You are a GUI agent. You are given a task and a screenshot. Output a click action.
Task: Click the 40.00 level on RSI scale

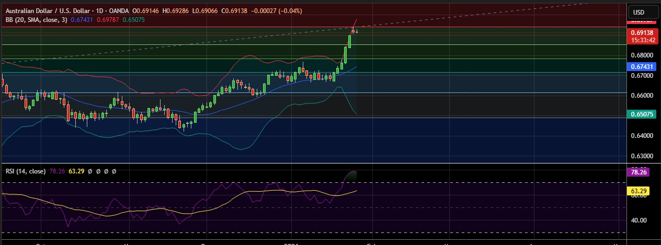pyautogui.click(x=640, y=220)
